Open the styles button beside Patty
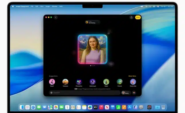Viewport: 185px width, 113px height. [x=134, y=93]
